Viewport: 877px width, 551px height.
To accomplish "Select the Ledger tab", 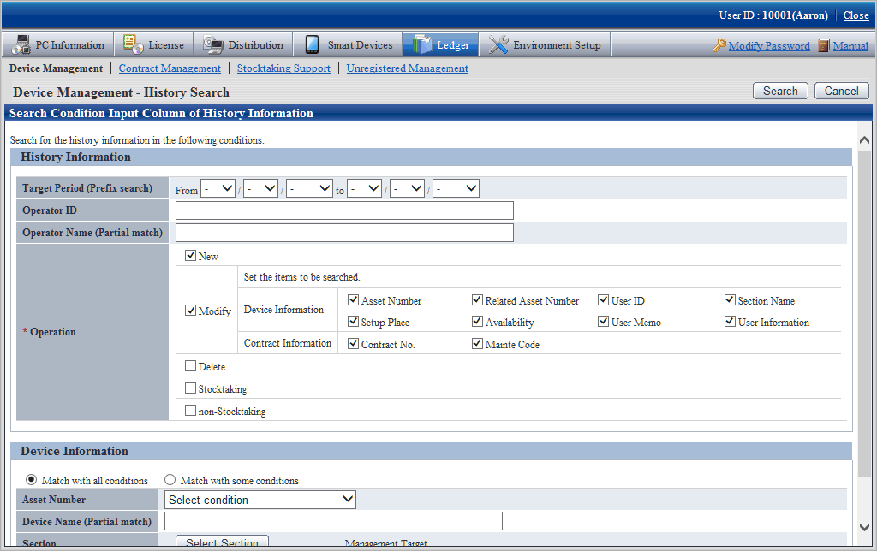I will (441, 44).
